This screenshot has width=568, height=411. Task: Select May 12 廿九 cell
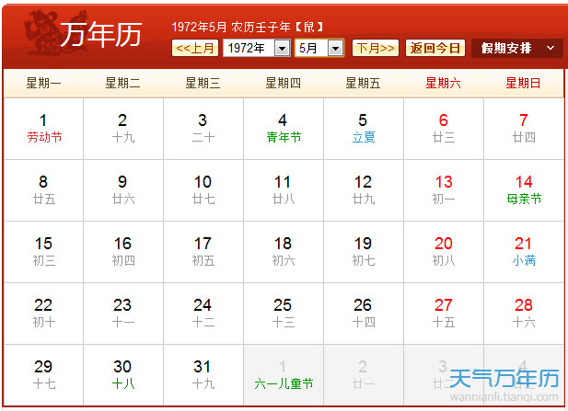tap(364, 190)
